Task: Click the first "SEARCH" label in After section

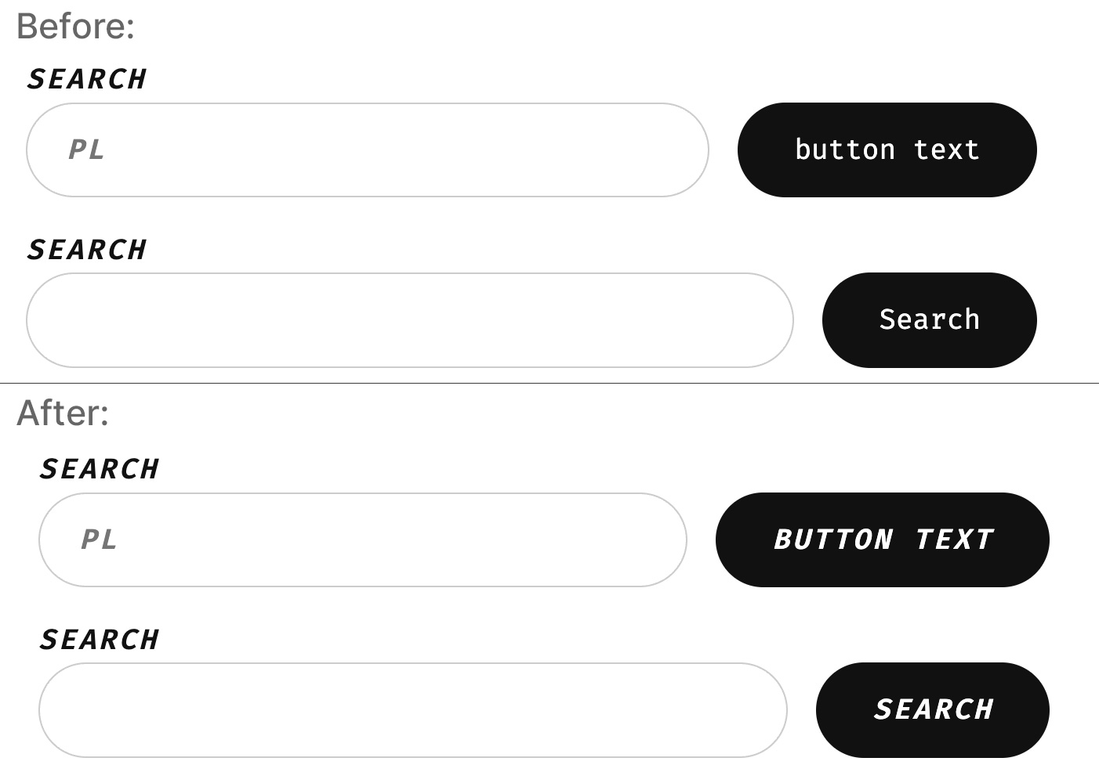Action: click(100, 467)
